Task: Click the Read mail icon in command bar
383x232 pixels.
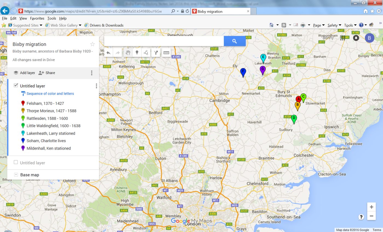Action: 296,25
